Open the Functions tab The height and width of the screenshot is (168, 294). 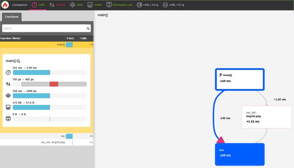(x=12, y=17)
